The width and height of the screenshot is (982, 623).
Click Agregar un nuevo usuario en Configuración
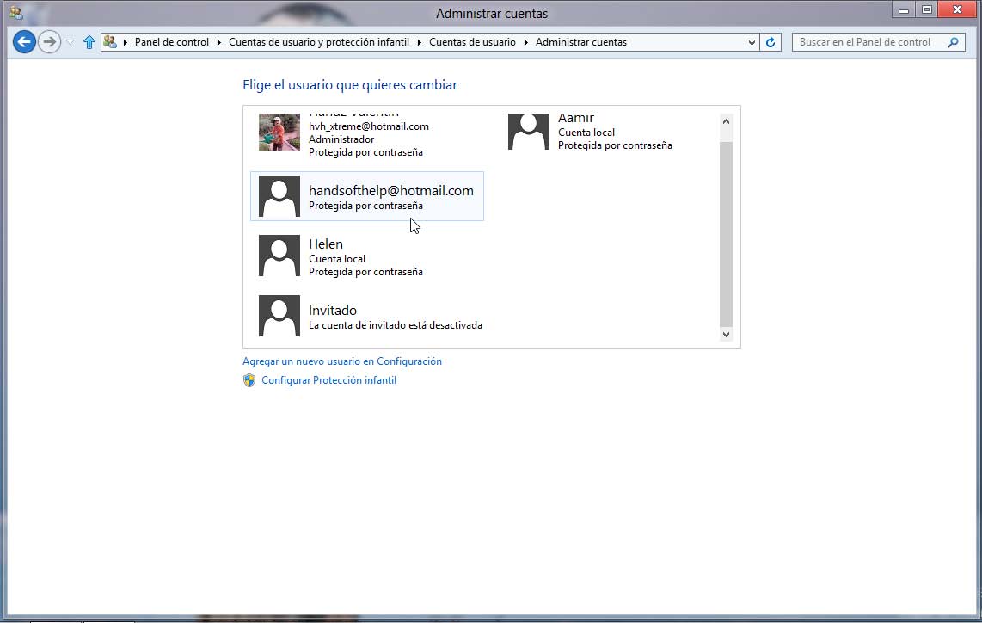click(x=341, y=361)
